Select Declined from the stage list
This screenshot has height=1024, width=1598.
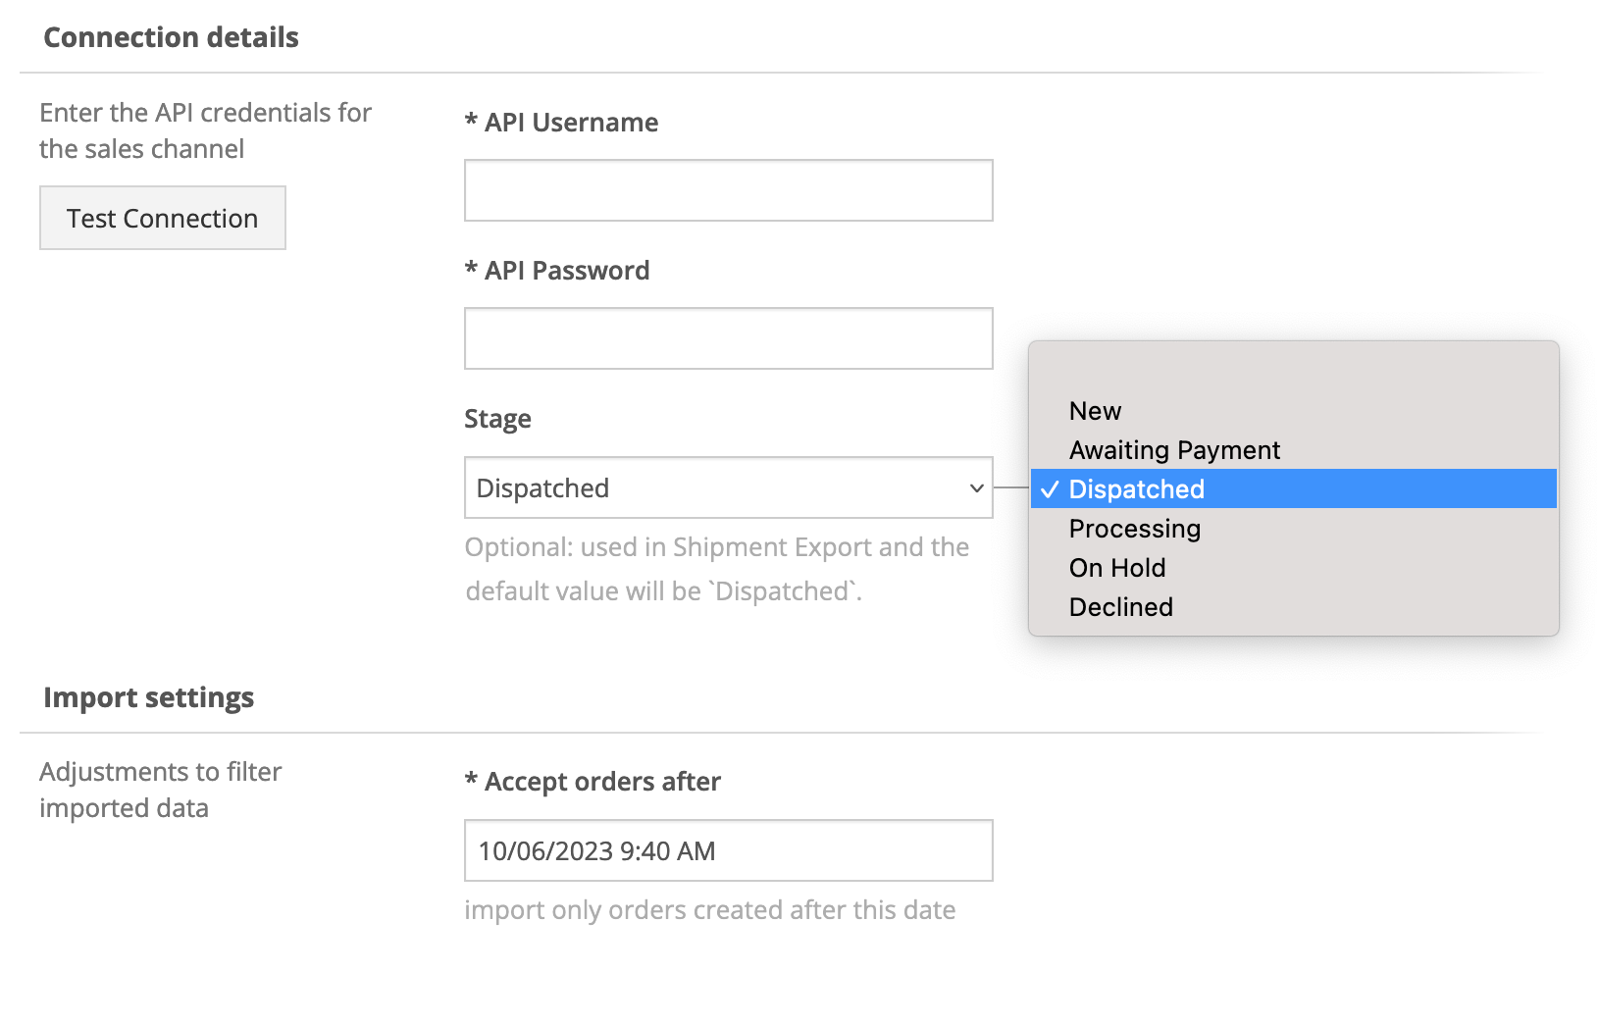click(1120, 607)
